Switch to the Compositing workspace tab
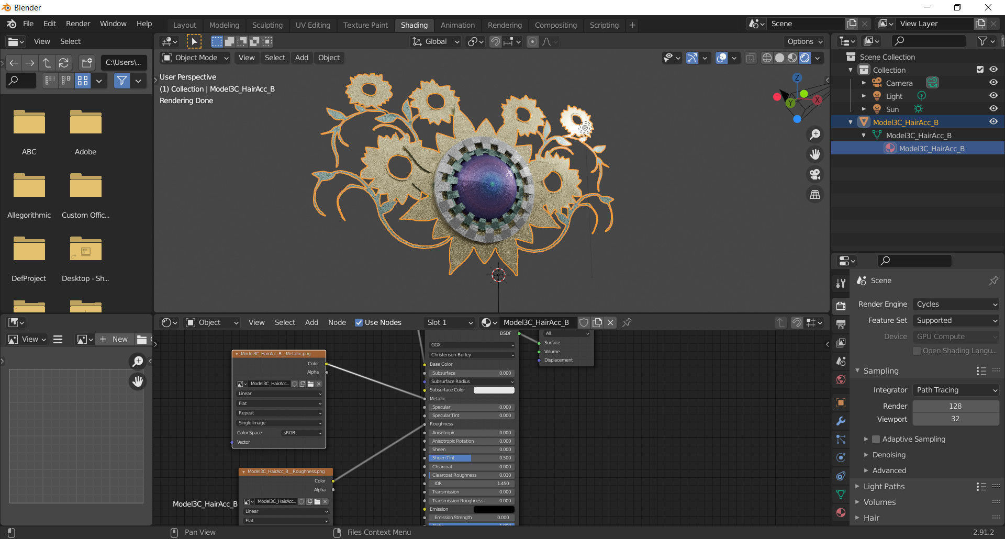This screenshot has width=1005, height=539. tap(555, 25)
